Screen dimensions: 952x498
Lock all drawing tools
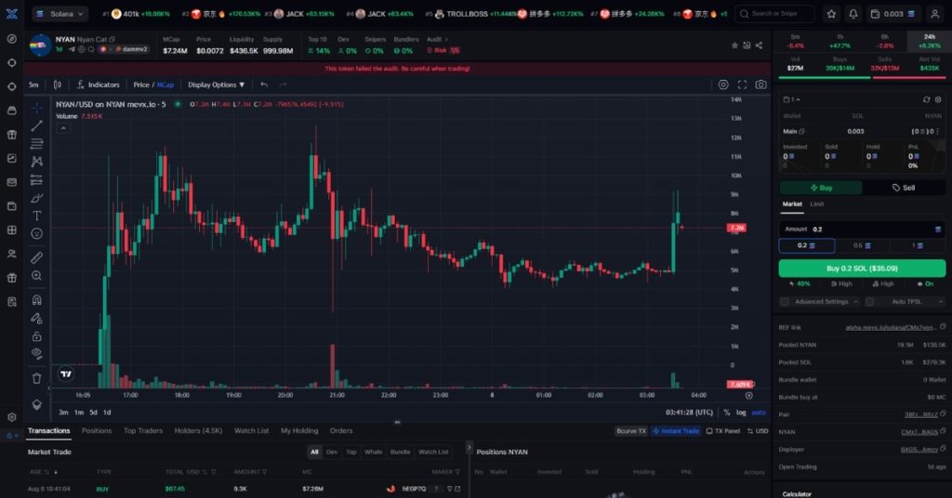(36, 336)
